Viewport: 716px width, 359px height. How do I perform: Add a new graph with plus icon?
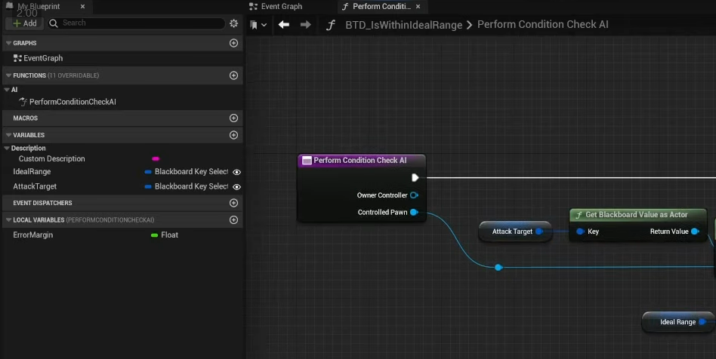(233, 43)
